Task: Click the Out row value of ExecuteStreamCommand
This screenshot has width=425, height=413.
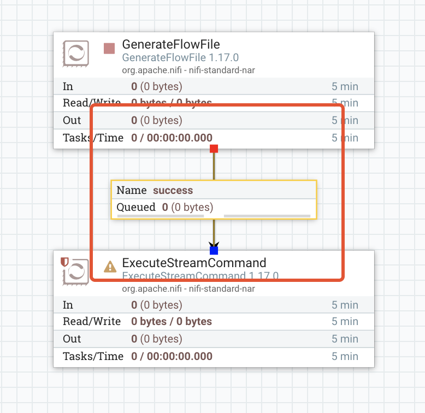Action: pyautogui.click(x=157, y=339)
